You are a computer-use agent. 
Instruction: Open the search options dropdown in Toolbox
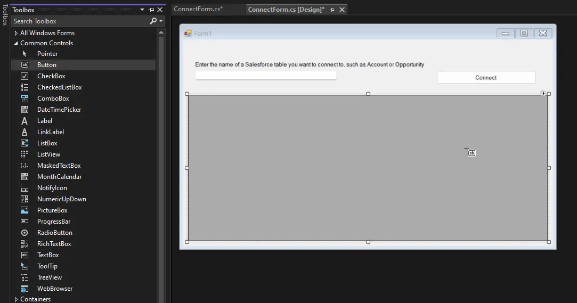(161, 21)
